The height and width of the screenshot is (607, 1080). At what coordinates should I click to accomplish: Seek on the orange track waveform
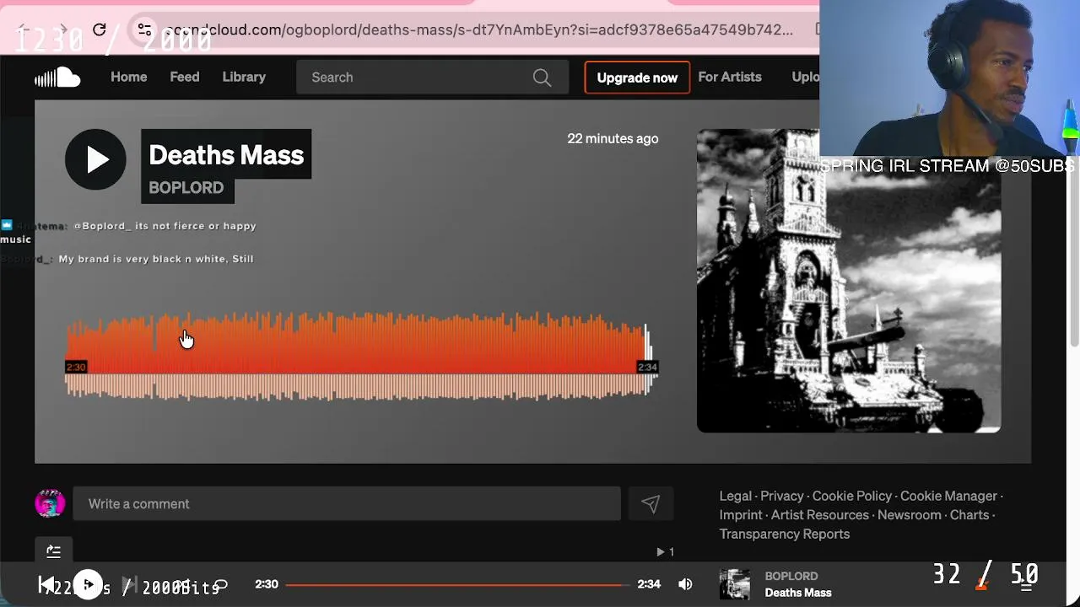pyautogui.click(x=361, y=355)
